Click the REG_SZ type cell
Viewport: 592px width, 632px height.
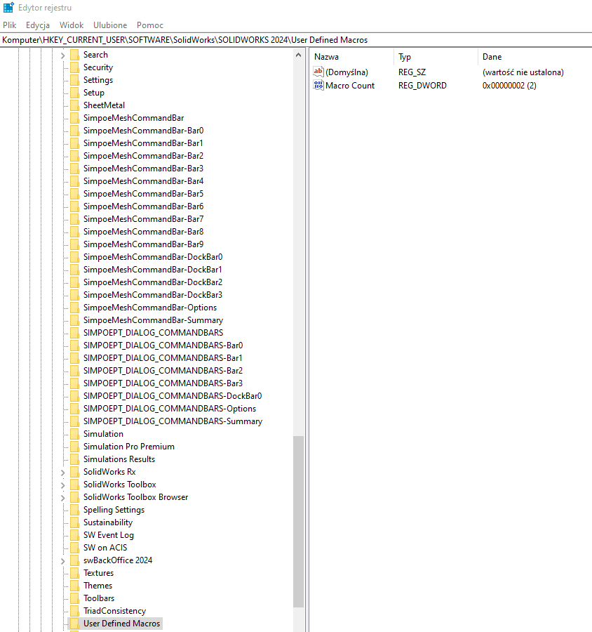pyautogui.click(x=412, y=72)
